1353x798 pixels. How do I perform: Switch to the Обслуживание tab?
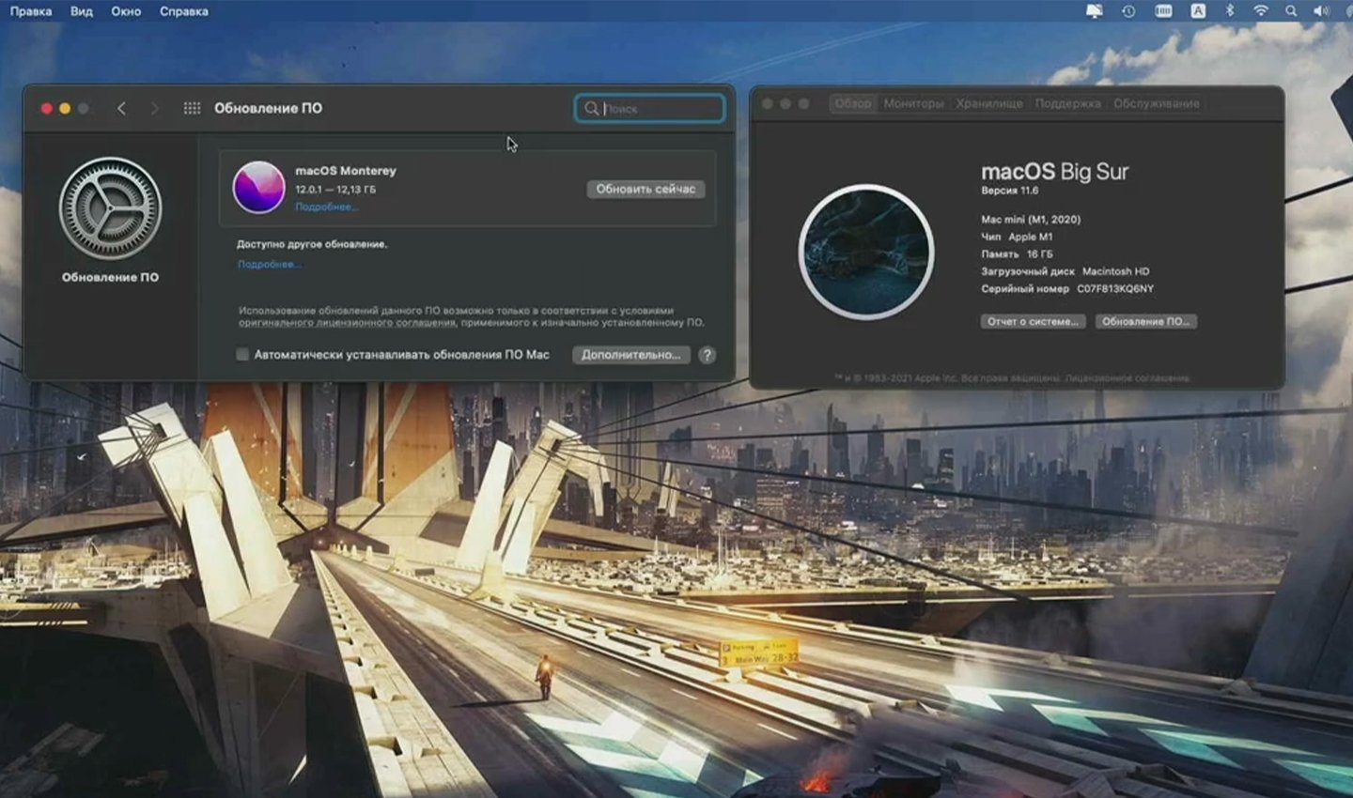1157,103
